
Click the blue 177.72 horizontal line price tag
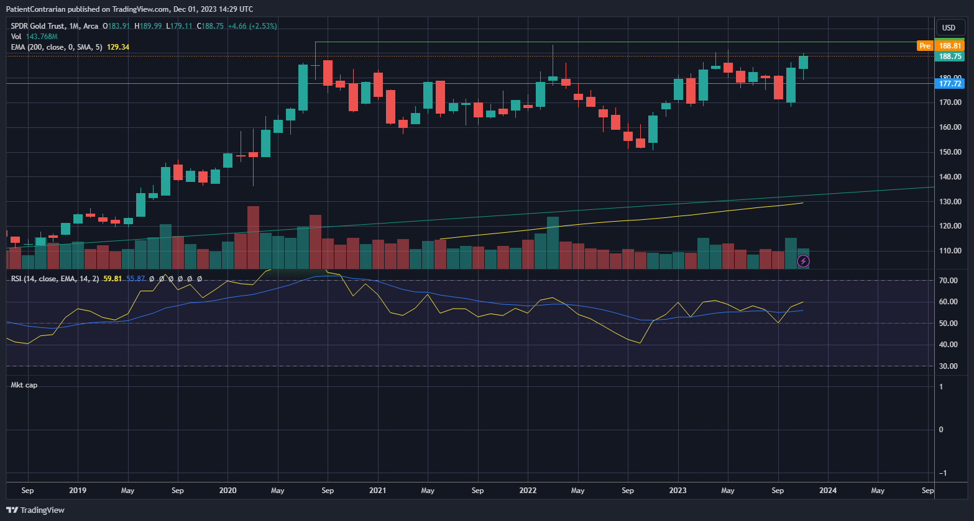click(950, 83)
